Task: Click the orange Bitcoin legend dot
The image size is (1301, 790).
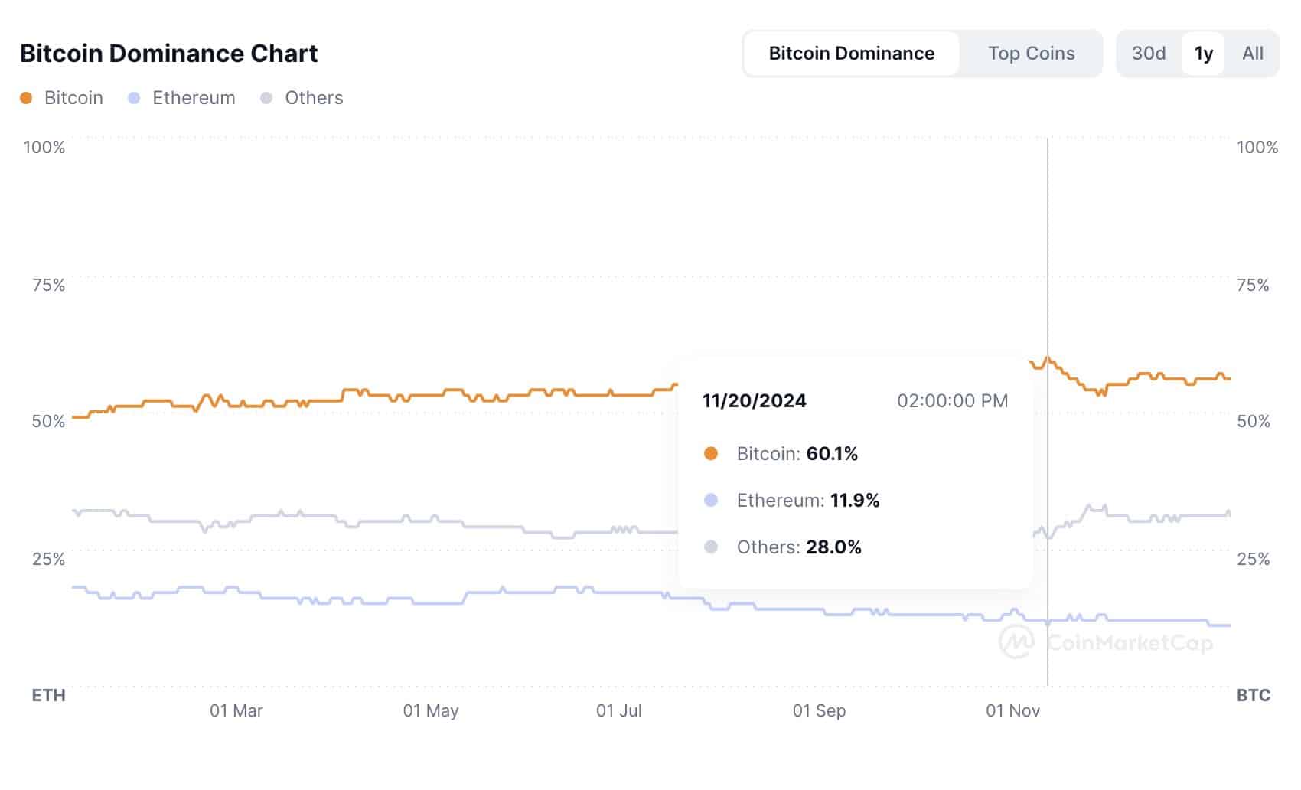Action: click(x=25, y=98)
